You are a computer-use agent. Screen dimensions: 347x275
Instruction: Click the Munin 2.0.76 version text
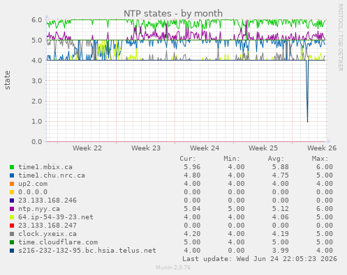pos(173,267)
